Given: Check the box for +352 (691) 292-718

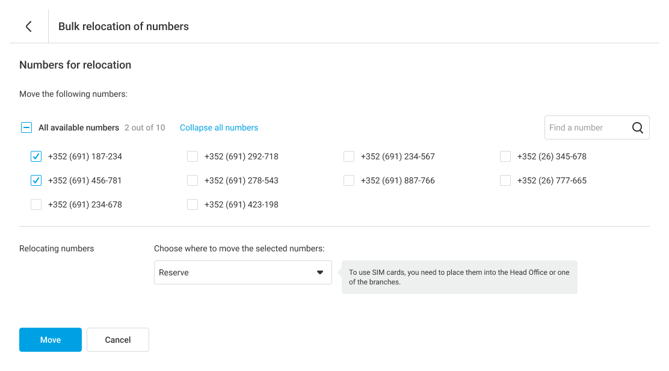Looking at the screenshot, I should pyautogui.click(x=193, y=156).
